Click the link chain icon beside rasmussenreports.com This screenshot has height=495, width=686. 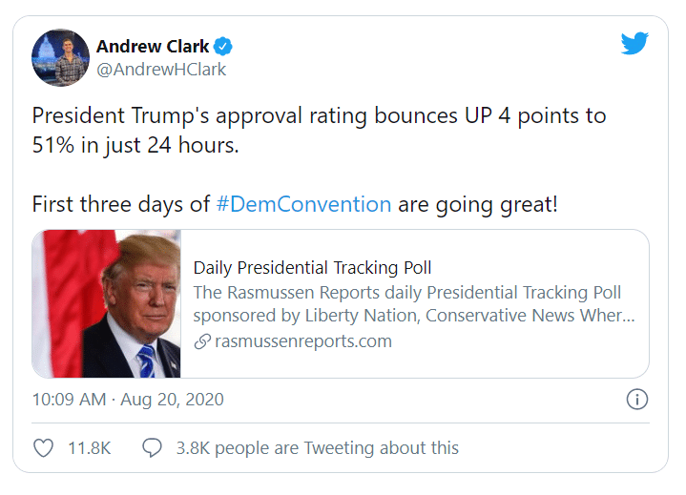click(x=202, y=341)
